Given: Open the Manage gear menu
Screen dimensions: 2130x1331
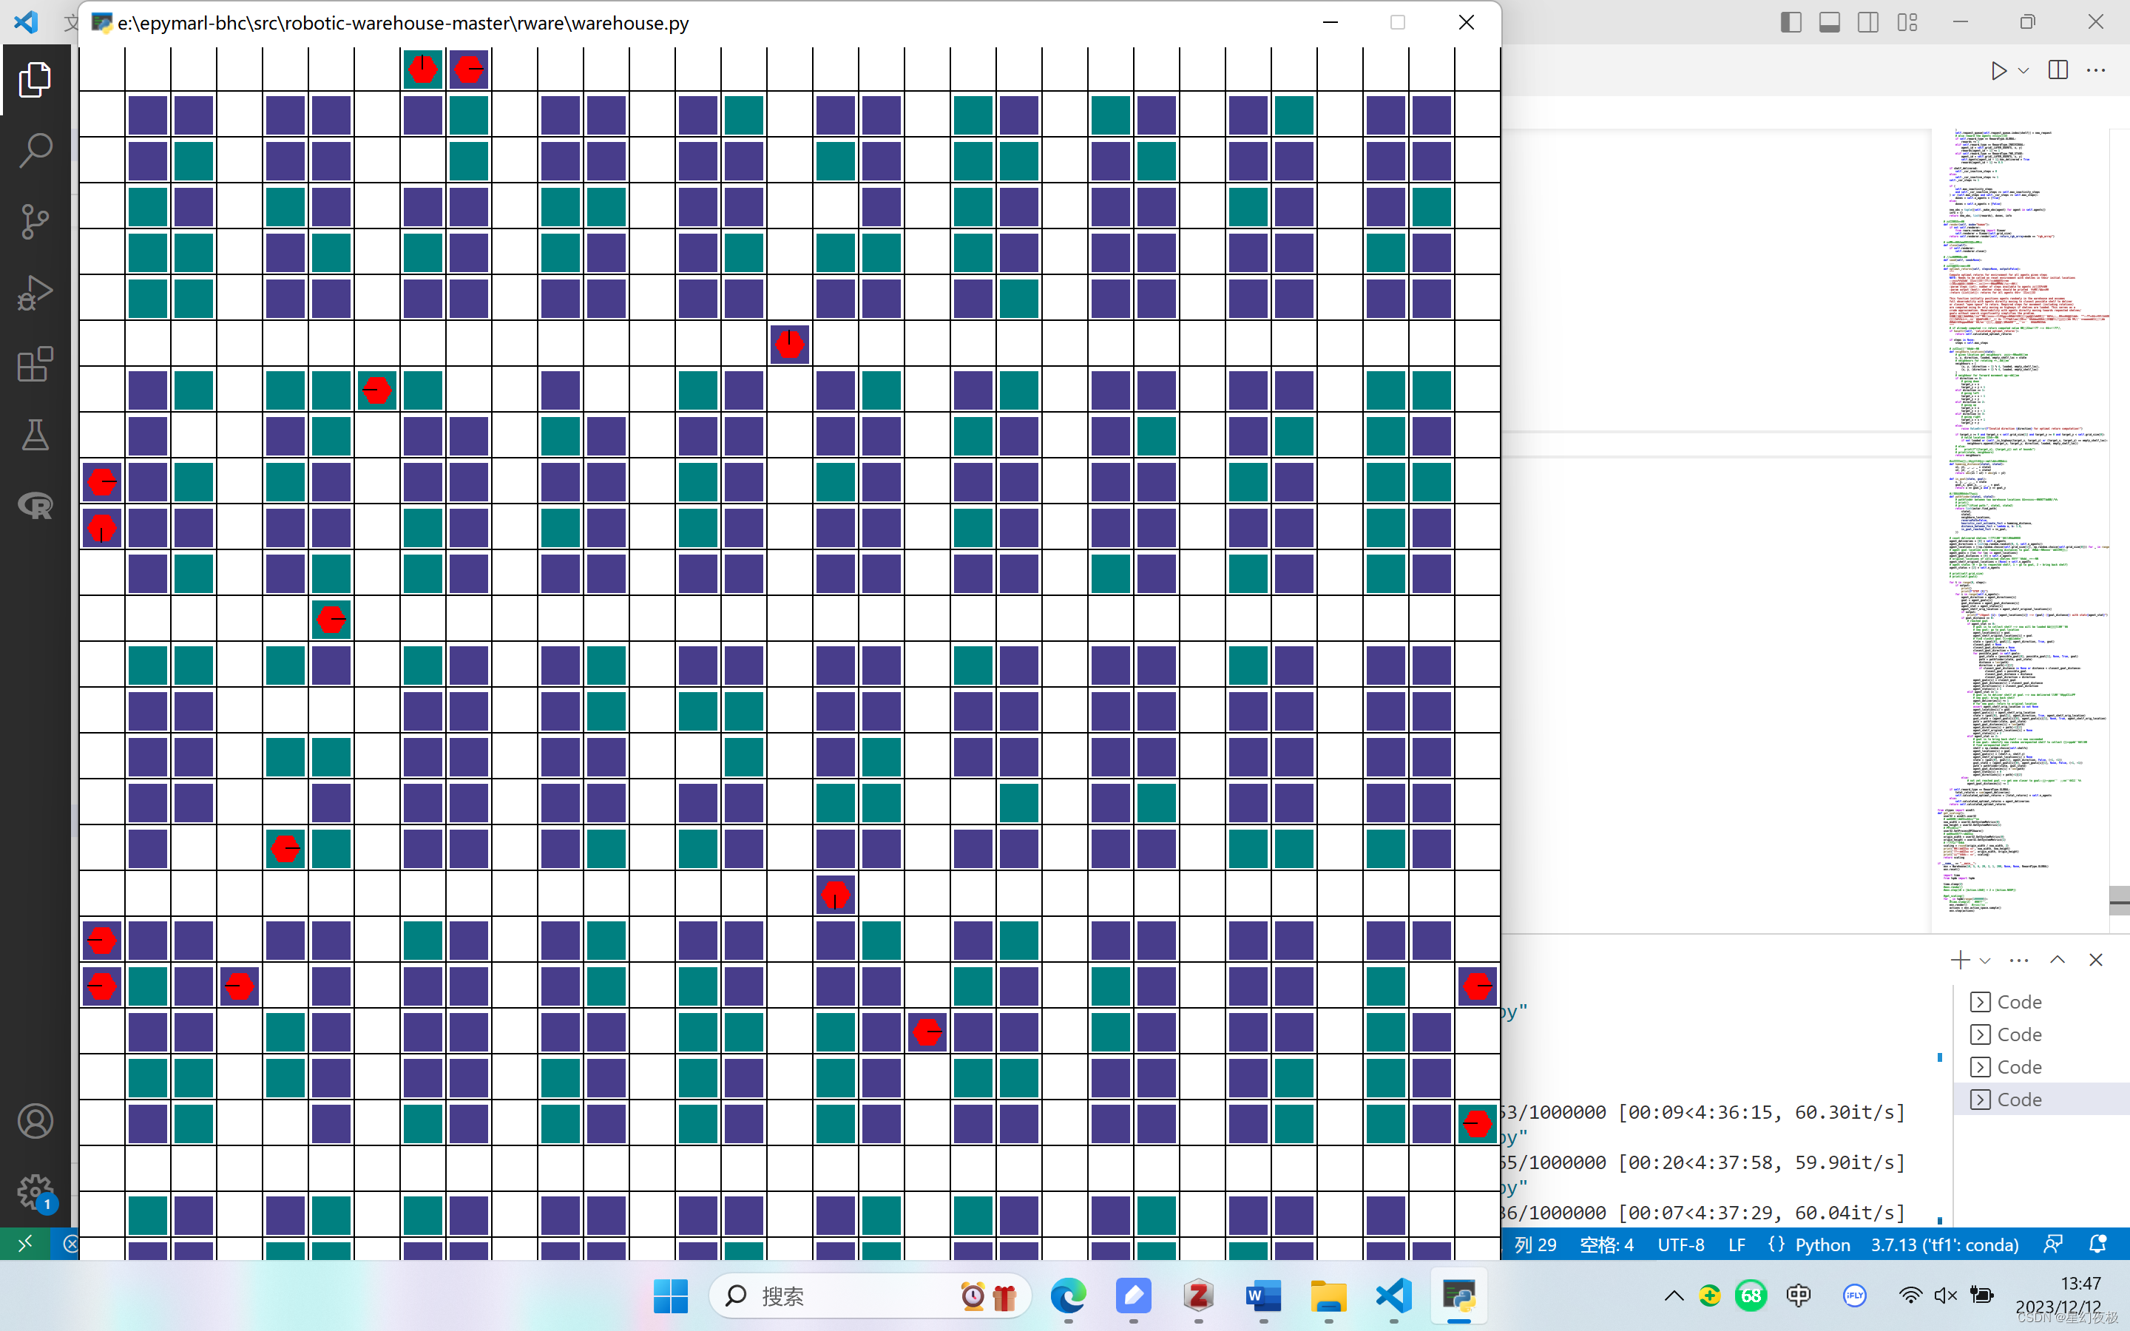Looking at the screenshot, I should 35,1193.
